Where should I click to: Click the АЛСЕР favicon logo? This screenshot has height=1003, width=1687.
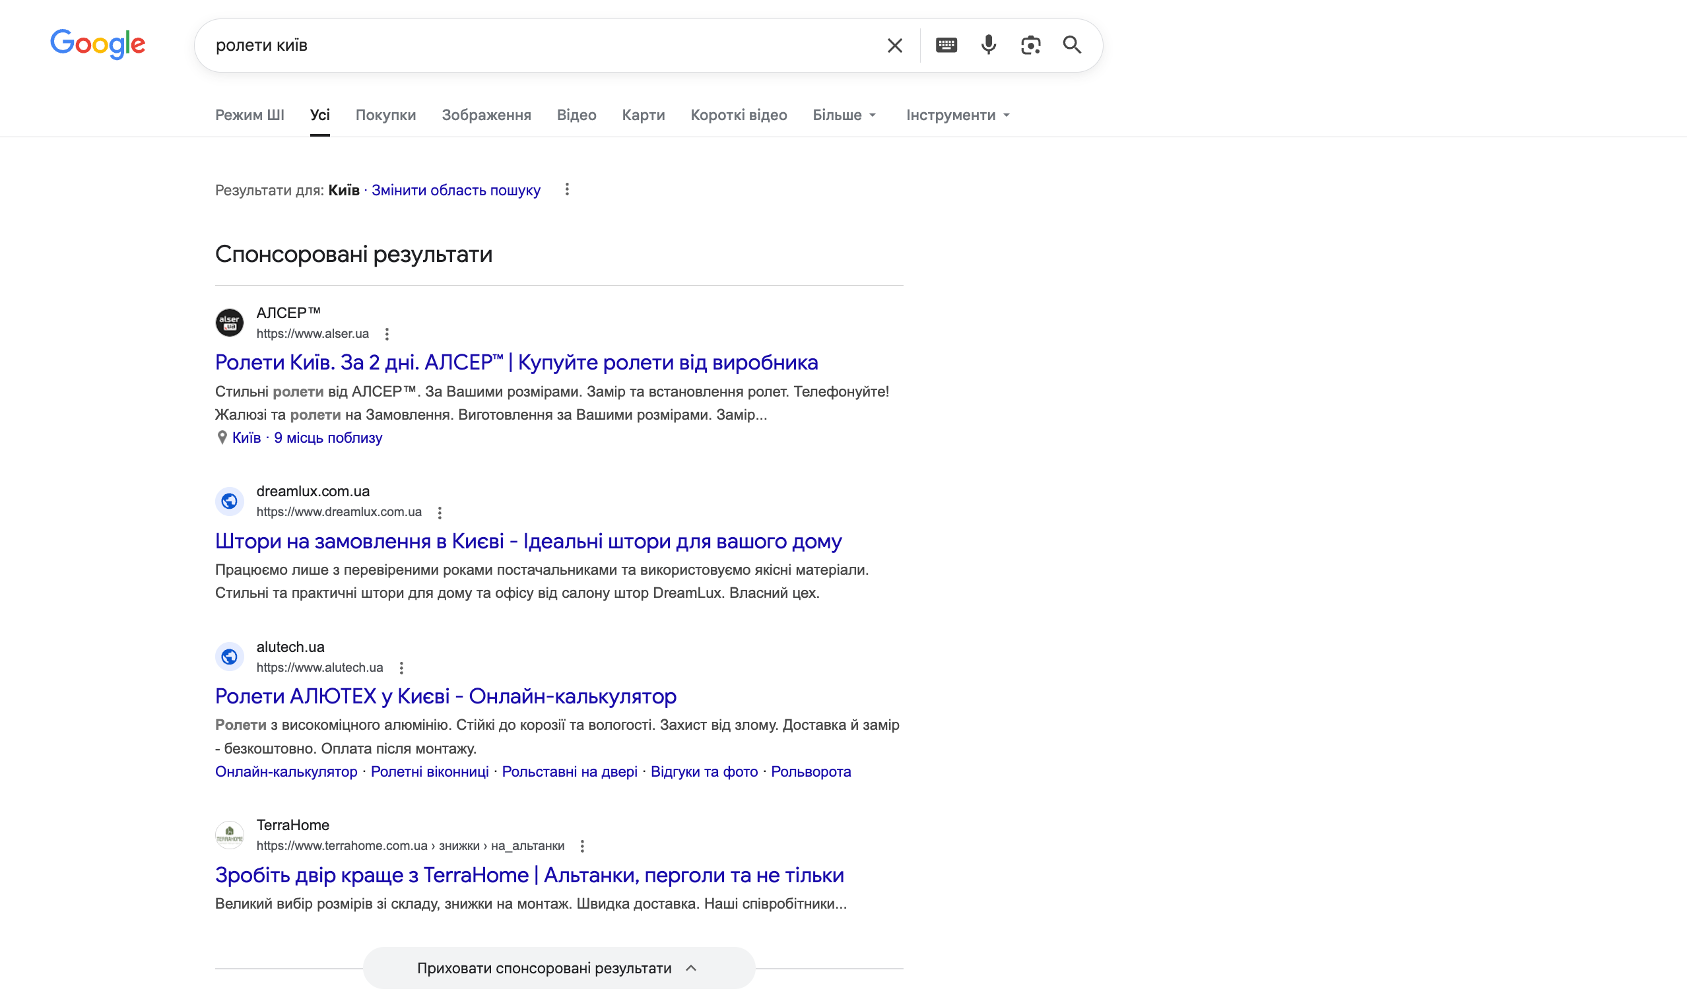click(230, 323)
